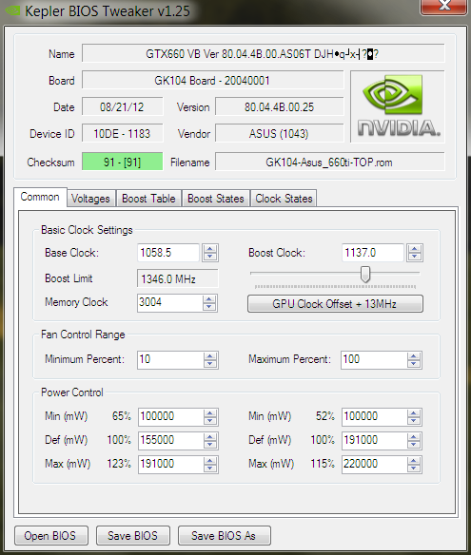Screen dimensions: 471x555
Task: Adjust the Boost Clock slider thumb
Action: [365, 275]
